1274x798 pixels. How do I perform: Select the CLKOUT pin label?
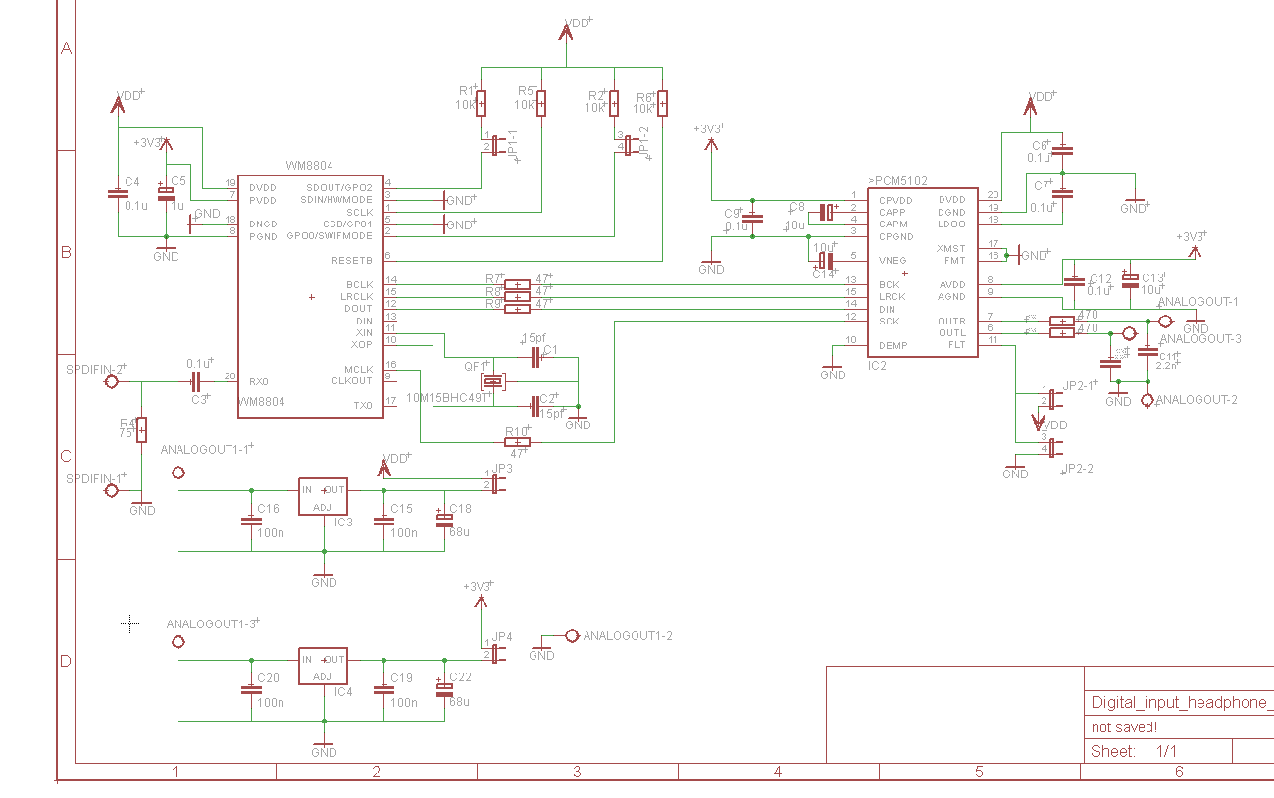click(x=352, y=381)
